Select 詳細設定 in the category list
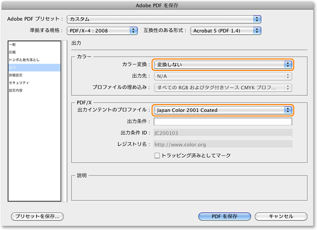Image resolution: width=317 pixels, height=230 pixels. click(x=16, y=75)
